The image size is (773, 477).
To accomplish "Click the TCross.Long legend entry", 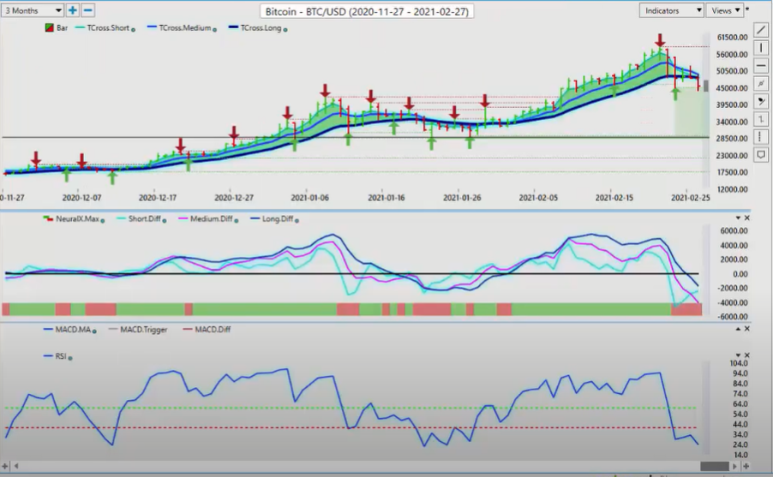I will click(x=261, y=28).
